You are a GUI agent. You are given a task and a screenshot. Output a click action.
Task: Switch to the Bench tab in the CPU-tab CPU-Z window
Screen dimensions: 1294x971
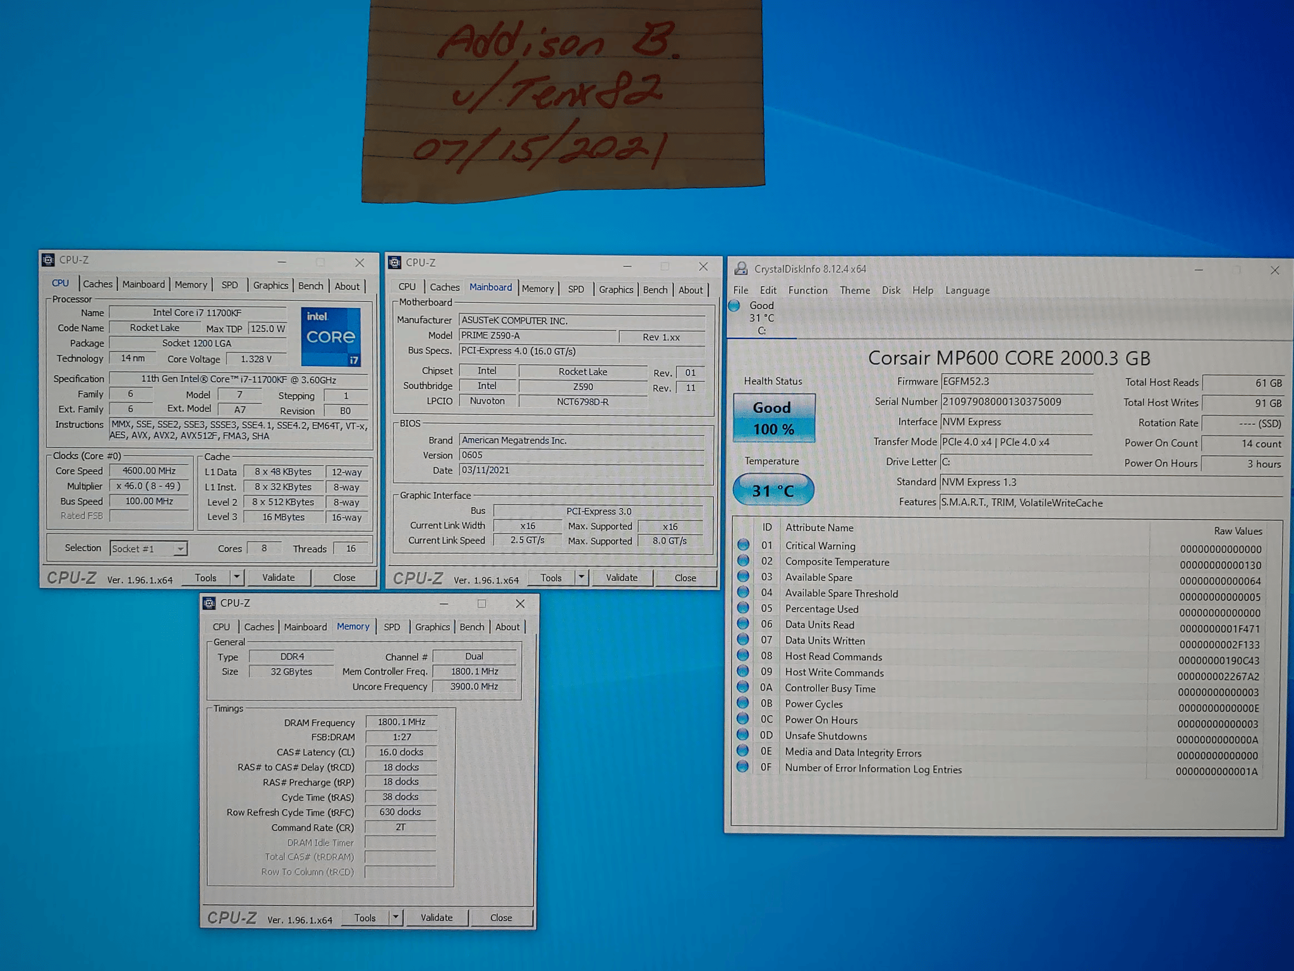coord(311,286)
